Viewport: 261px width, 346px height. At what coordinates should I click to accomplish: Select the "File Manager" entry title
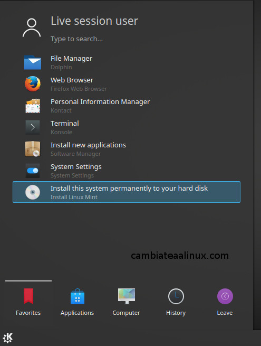(x=71, y=59)
